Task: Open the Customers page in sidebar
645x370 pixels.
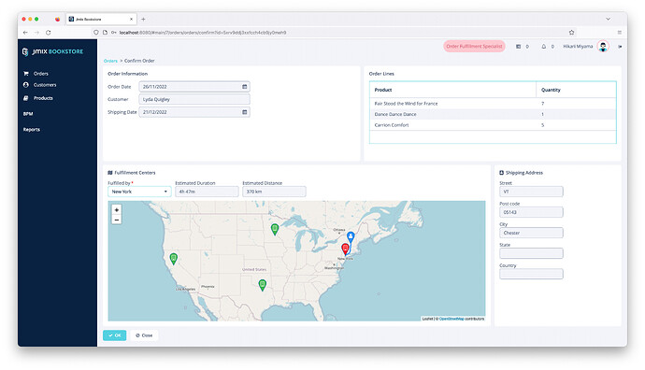Action: click(45, 85)
